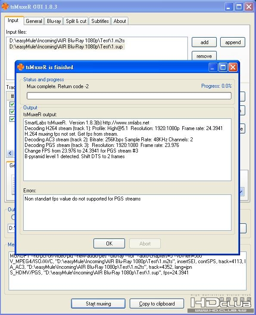Open the General tab

[34, 21]
